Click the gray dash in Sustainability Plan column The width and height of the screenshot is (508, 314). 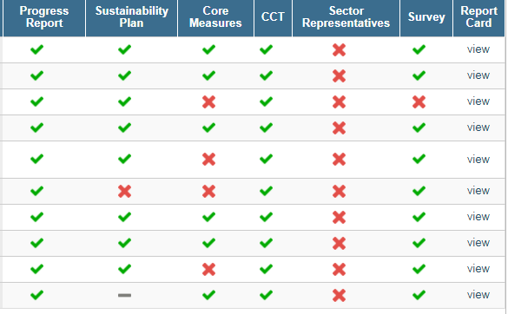(x=124, y=295)
